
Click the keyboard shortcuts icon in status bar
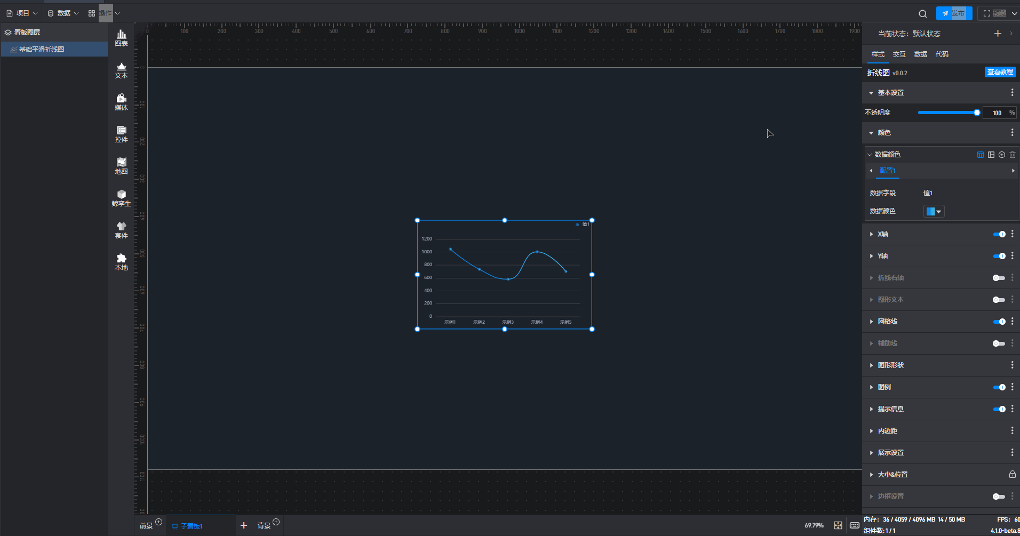[x=854, y=525]
